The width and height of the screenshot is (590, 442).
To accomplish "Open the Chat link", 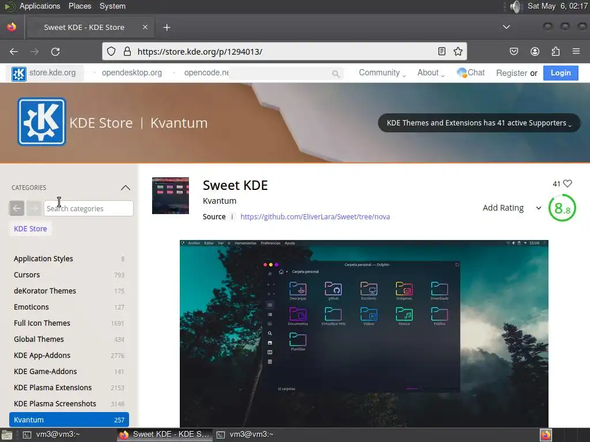I will pos(471,73).
